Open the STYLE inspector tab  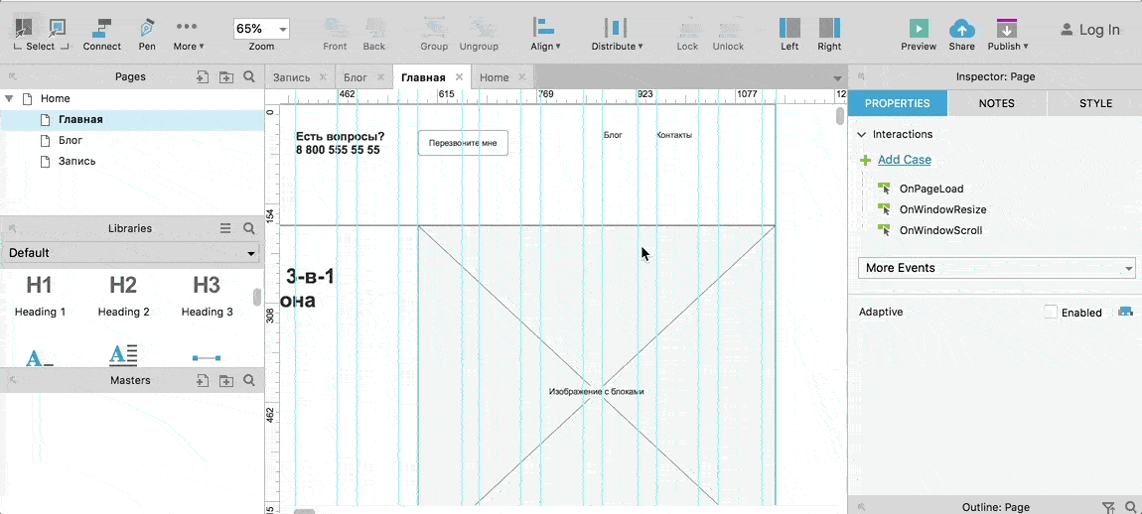click(x=1095, y=103)
